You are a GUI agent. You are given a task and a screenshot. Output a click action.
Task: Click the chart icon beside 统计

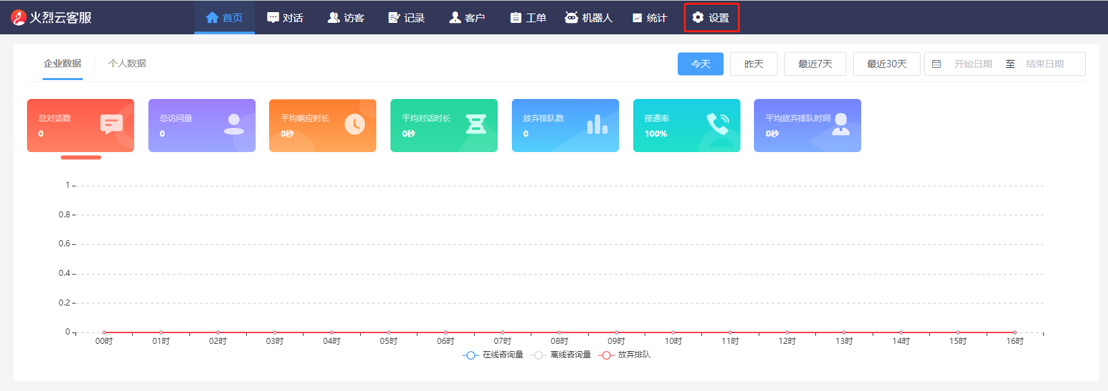pos(637,18)
